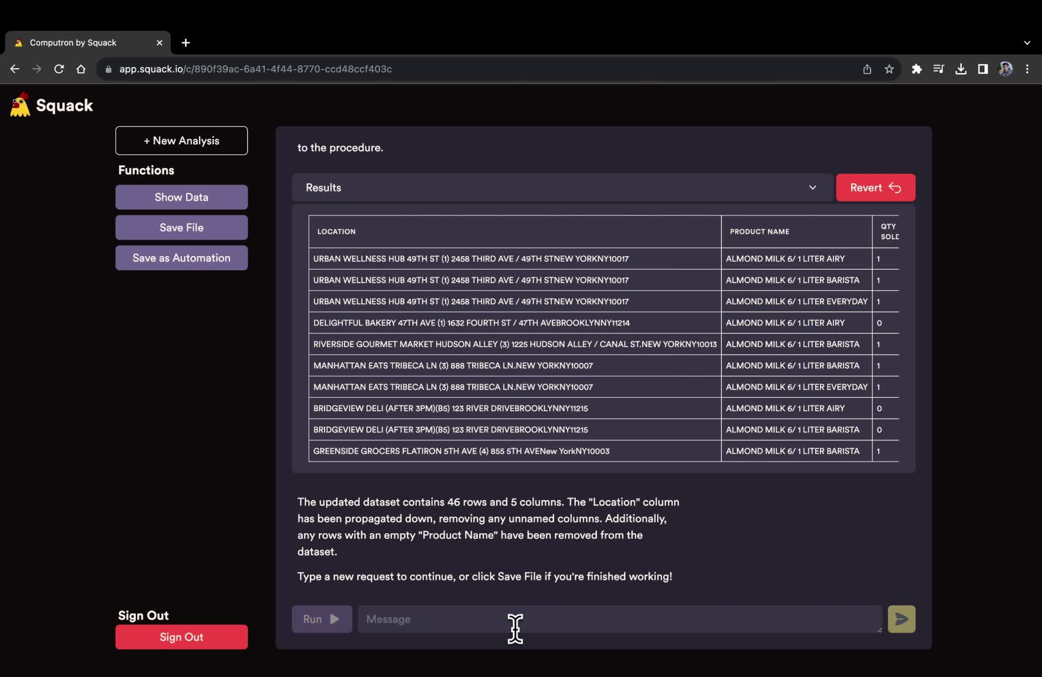This screenshot has height=677, width=1042.
Task: Start a New Analysis
Action: pos(181,140)
